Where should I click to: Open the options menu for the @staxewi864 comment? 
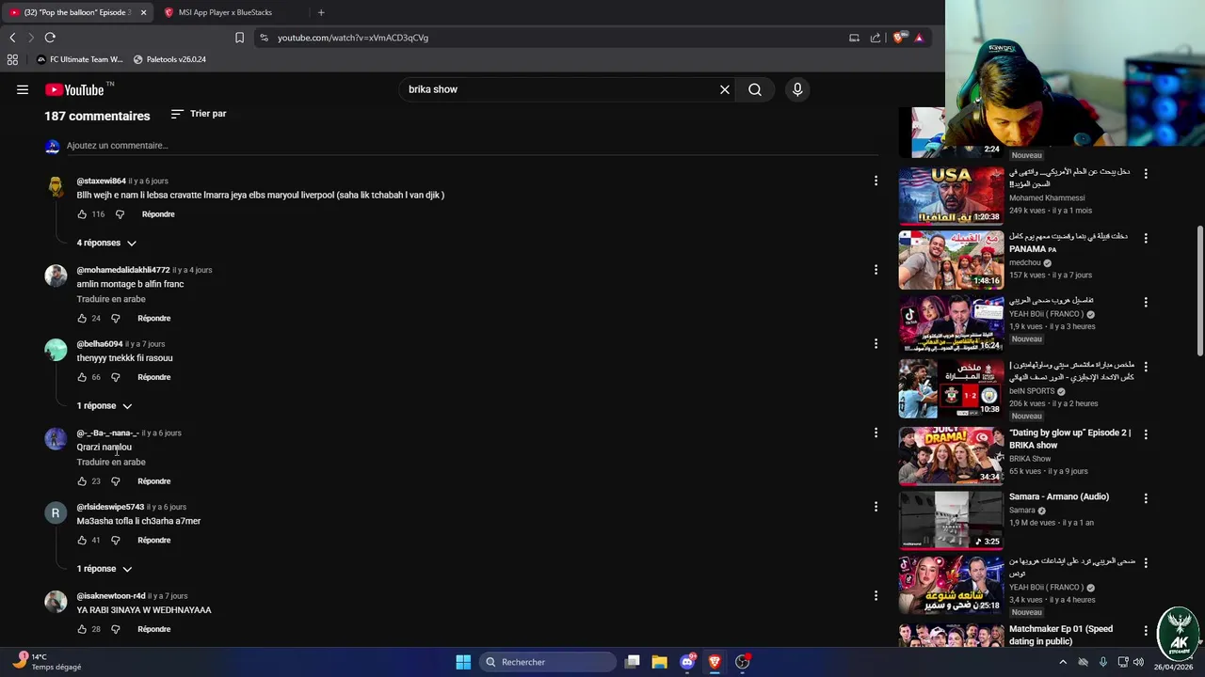coord(876,181)
